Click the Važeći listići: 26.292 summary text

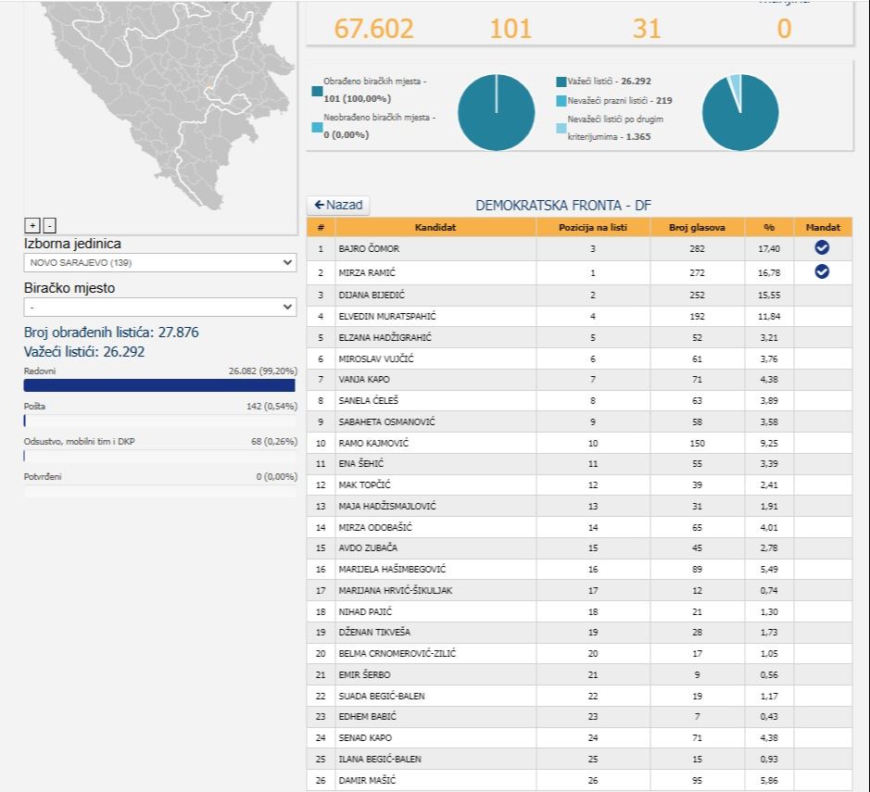pos(84,352)
